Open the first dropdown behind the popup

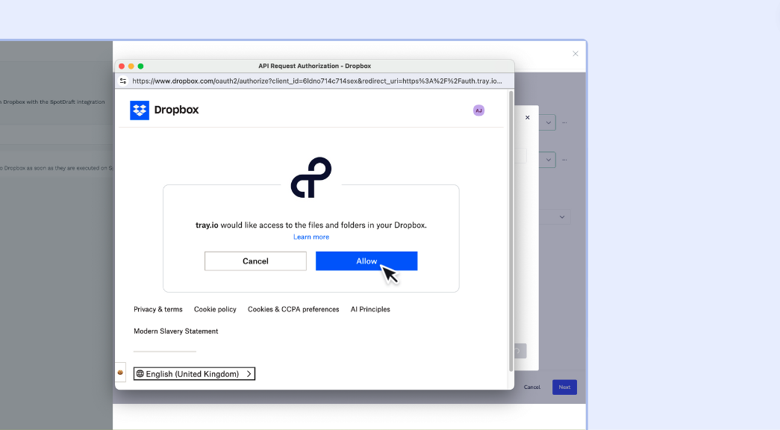pyautogui.click(x=548, y=122)
